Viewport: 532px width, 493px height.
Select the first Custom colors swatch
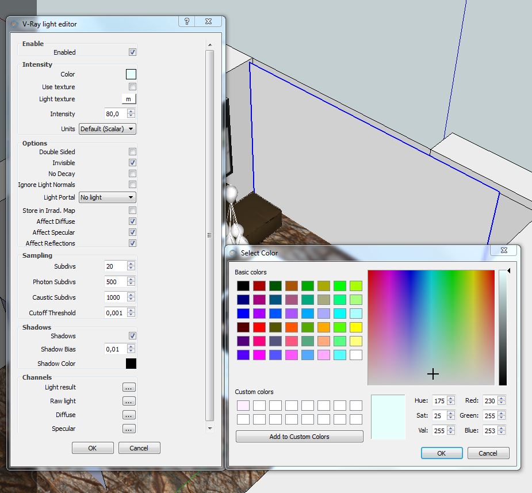243,406
